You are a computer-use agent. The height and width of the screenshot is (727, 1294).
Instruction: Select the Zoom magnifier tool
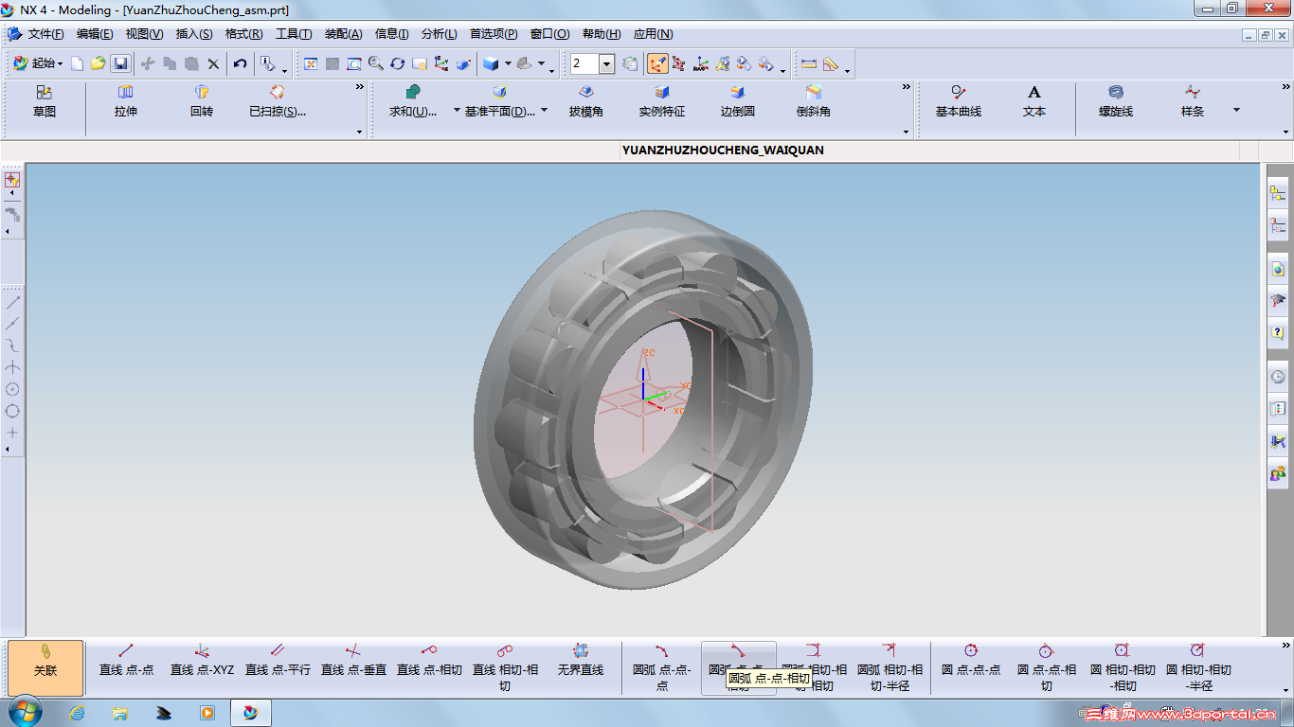click(376, 63)
